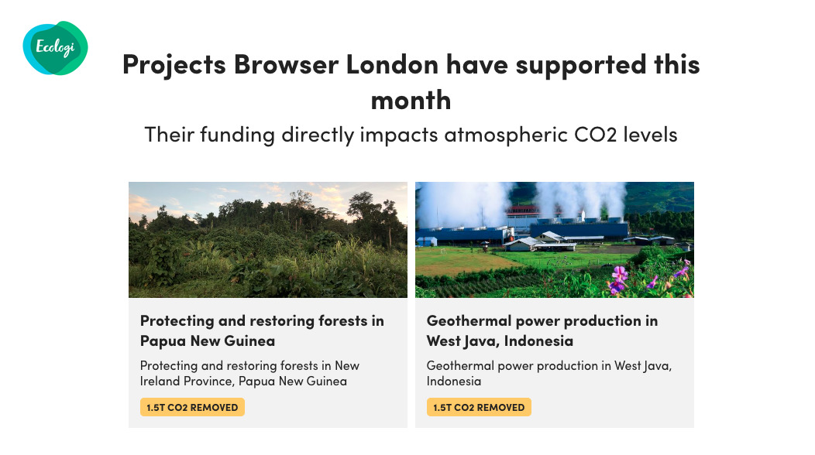Screen dimensions: 815x455
Task: Click the atmospheric CO2 levels subtitle
Action: coord(411,135)
